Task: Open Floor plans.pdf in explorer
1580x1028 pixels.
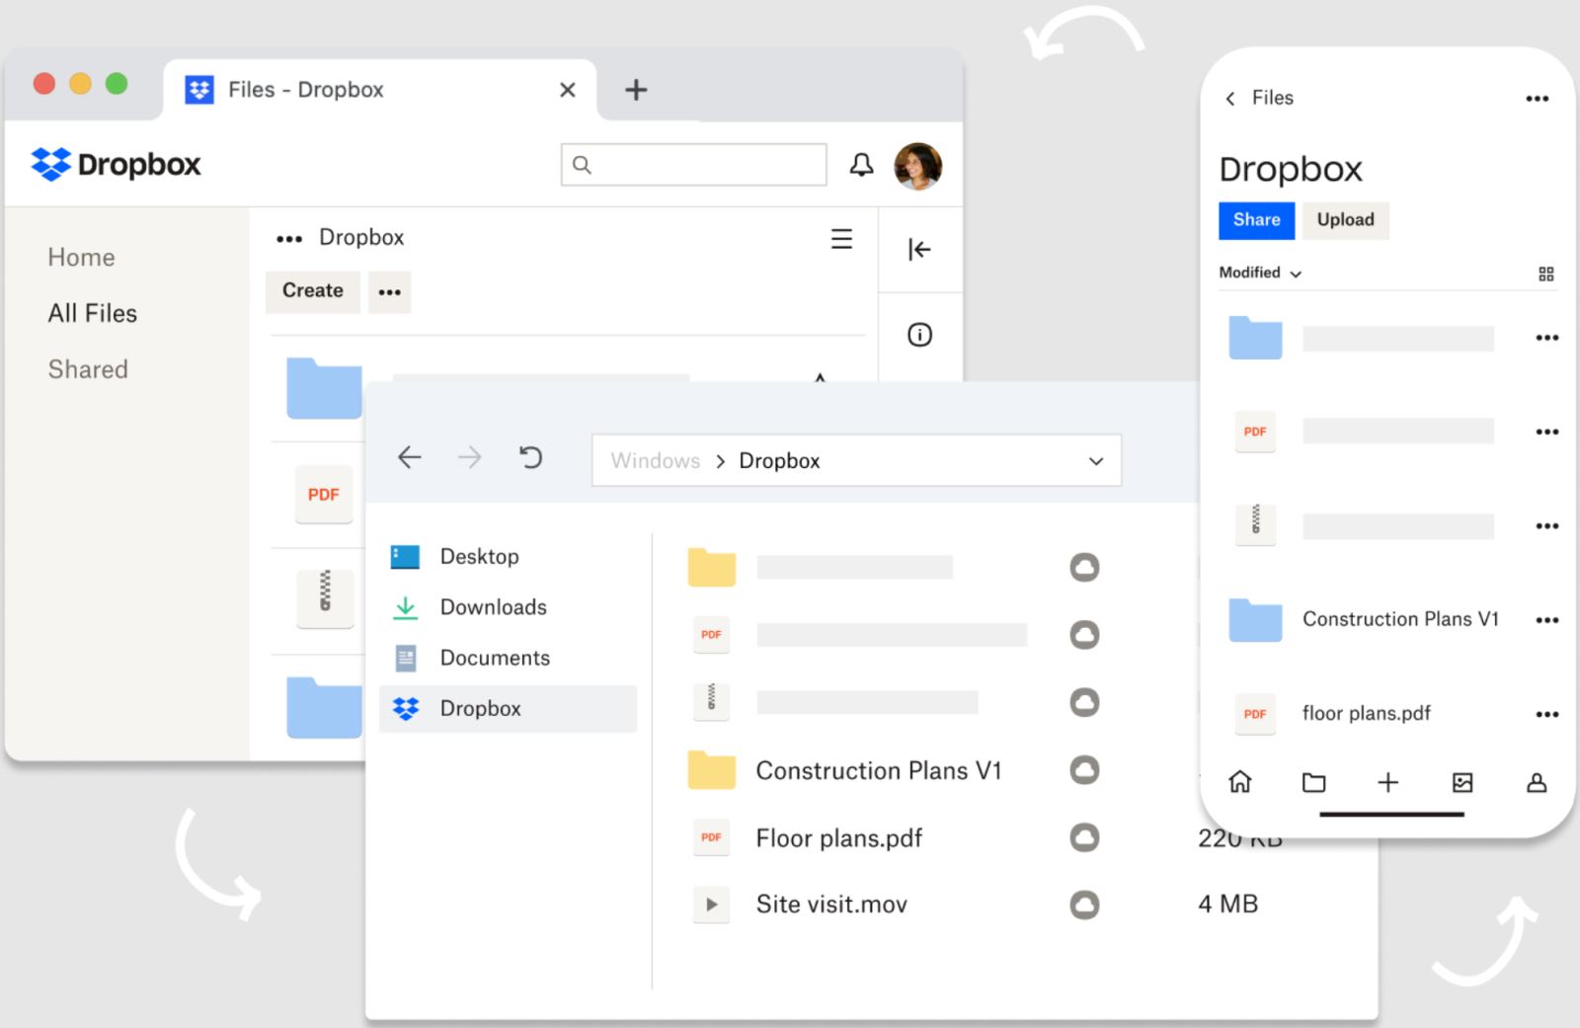Action: [x=839, y=838]
